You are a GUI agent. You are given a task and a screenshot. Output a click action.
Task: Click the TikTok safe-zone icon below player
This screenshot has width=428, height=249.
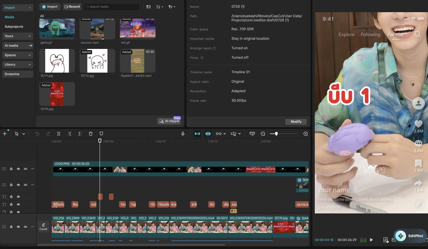point(386,240)
